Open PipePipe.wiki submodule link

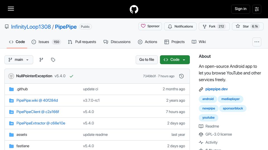[x=37, y=101]
